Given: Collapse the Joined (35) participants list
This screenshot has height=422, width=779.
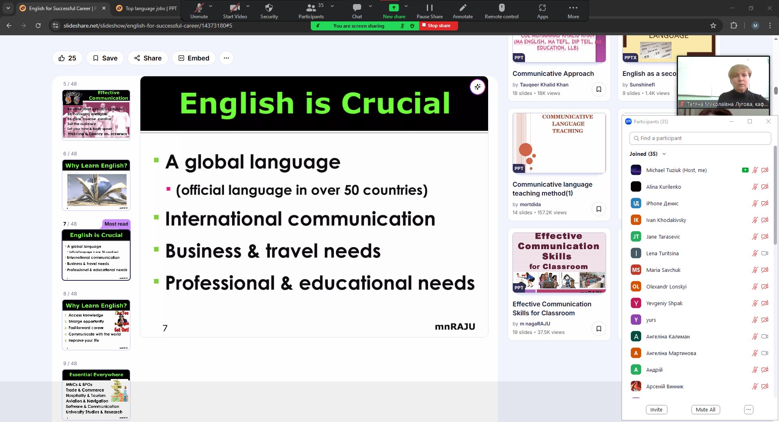Looking at the screenshot, I should pos(664,154).
